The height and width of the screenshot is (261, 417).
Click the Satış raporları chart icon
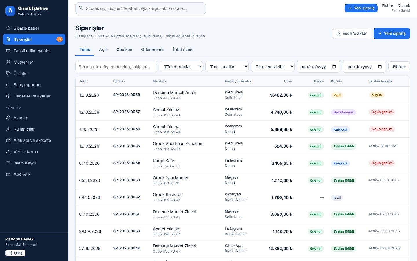tap(8, 85)
